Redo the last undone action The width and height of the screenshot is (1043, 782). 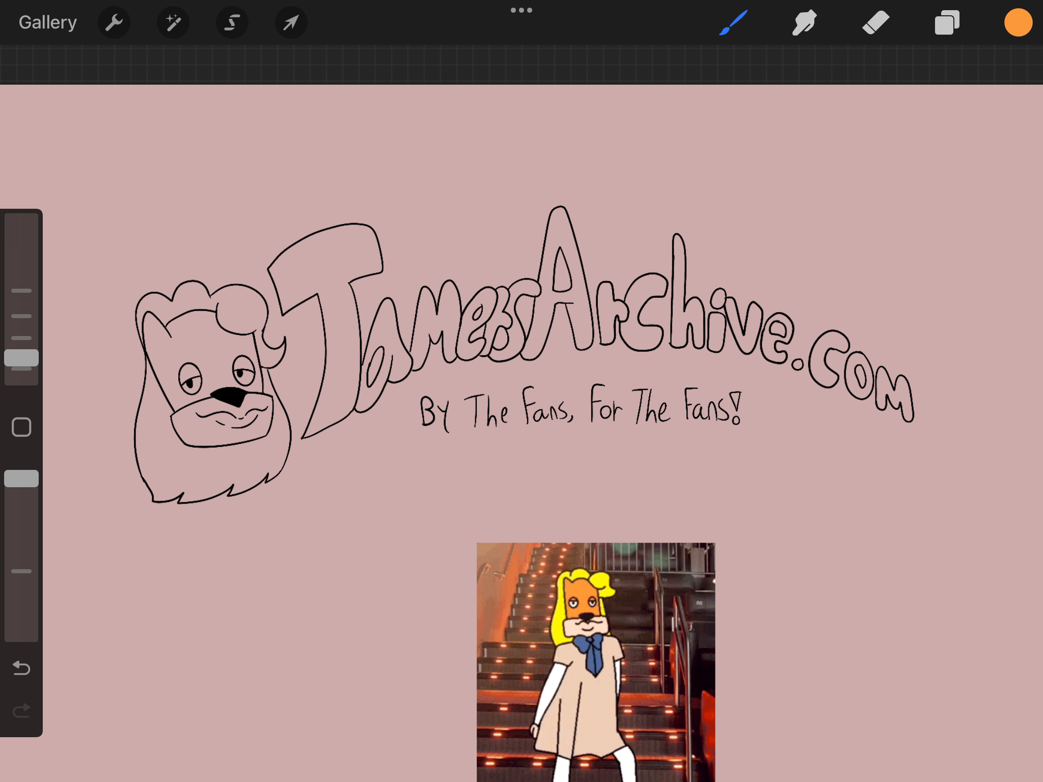pyautogui.click(x=21, y=711)
